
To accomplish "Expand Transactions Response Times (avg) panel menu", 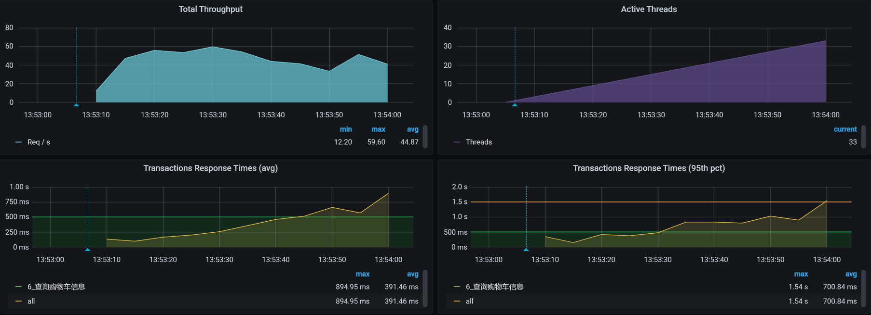I will 210,168.
